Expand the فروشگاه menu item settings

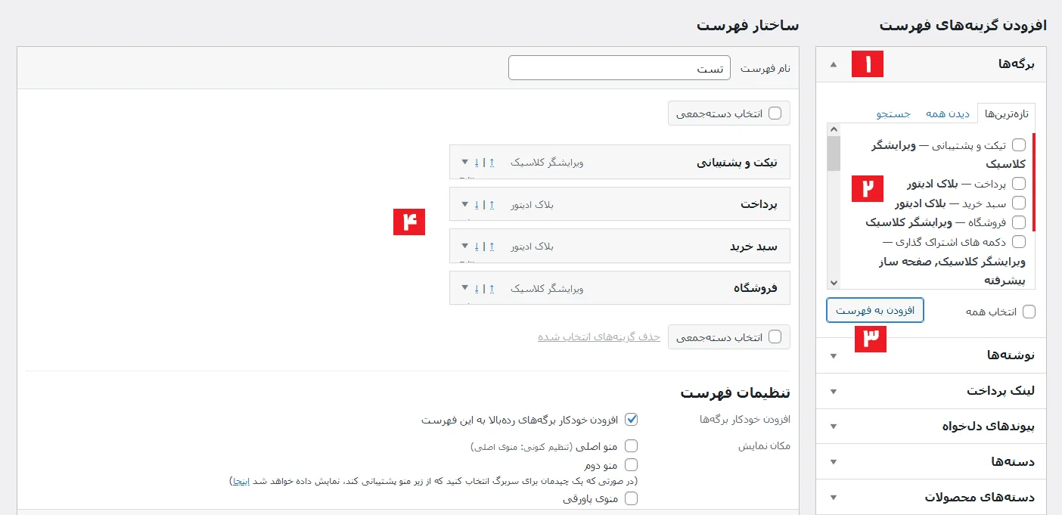pos(464,288)
